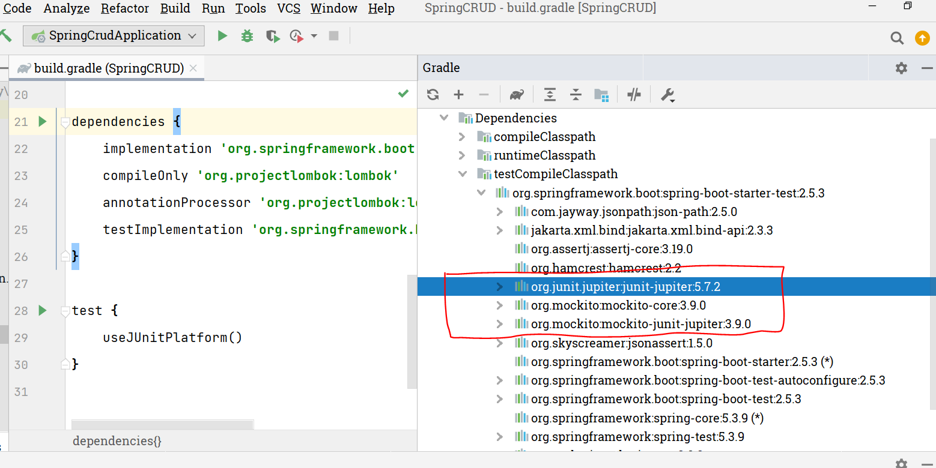Open Gradle panel gear options
The width and height of the screenshot is (936, 468).
(901, 68)
